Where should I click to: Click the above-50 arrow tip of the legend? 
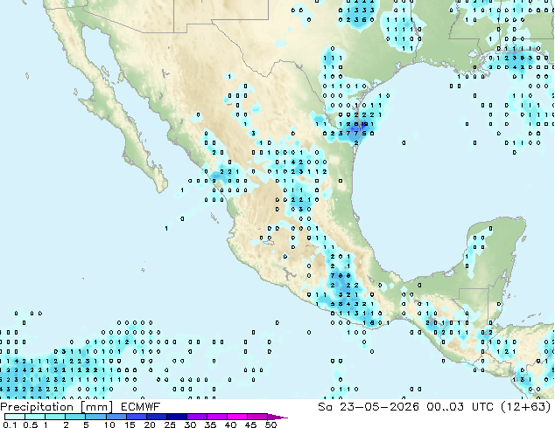coord(277,417)
